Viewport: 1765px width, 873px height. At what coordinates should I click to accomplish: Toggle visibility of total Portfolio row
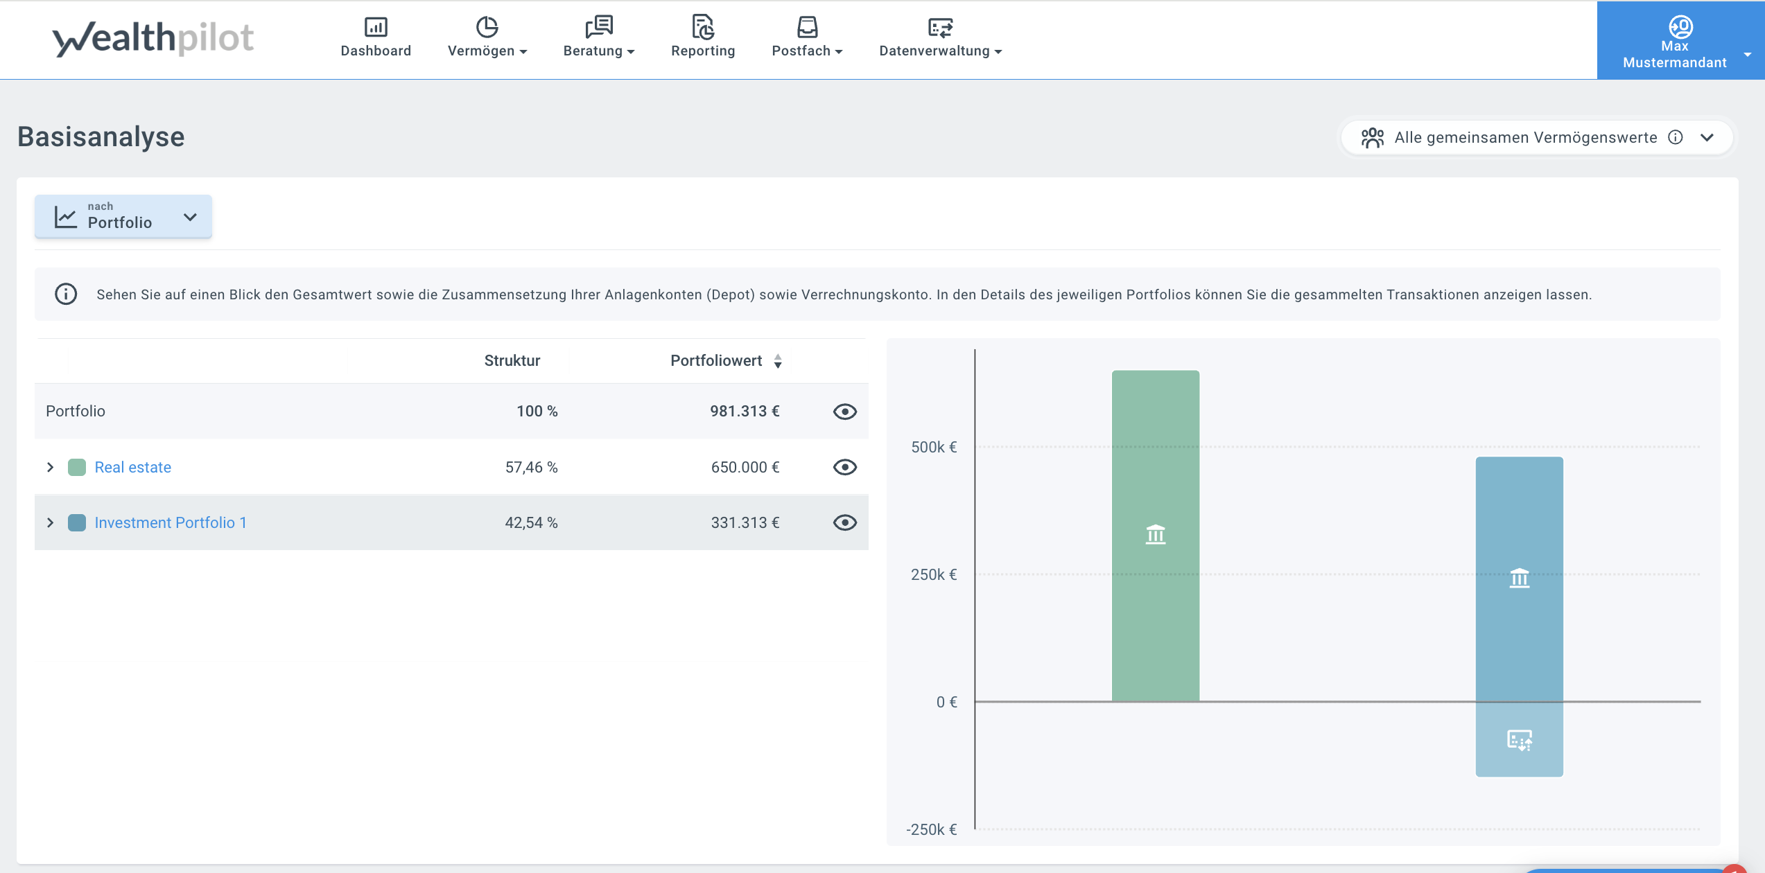(844, 412)
